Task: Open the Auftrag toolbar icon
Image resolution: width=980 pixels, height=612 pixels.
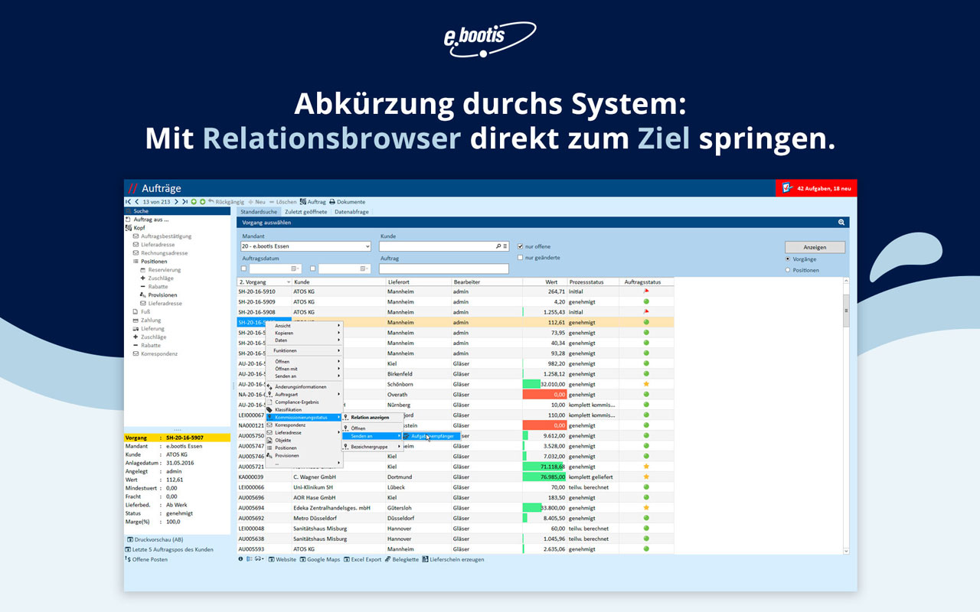Action: click(302, 202)
